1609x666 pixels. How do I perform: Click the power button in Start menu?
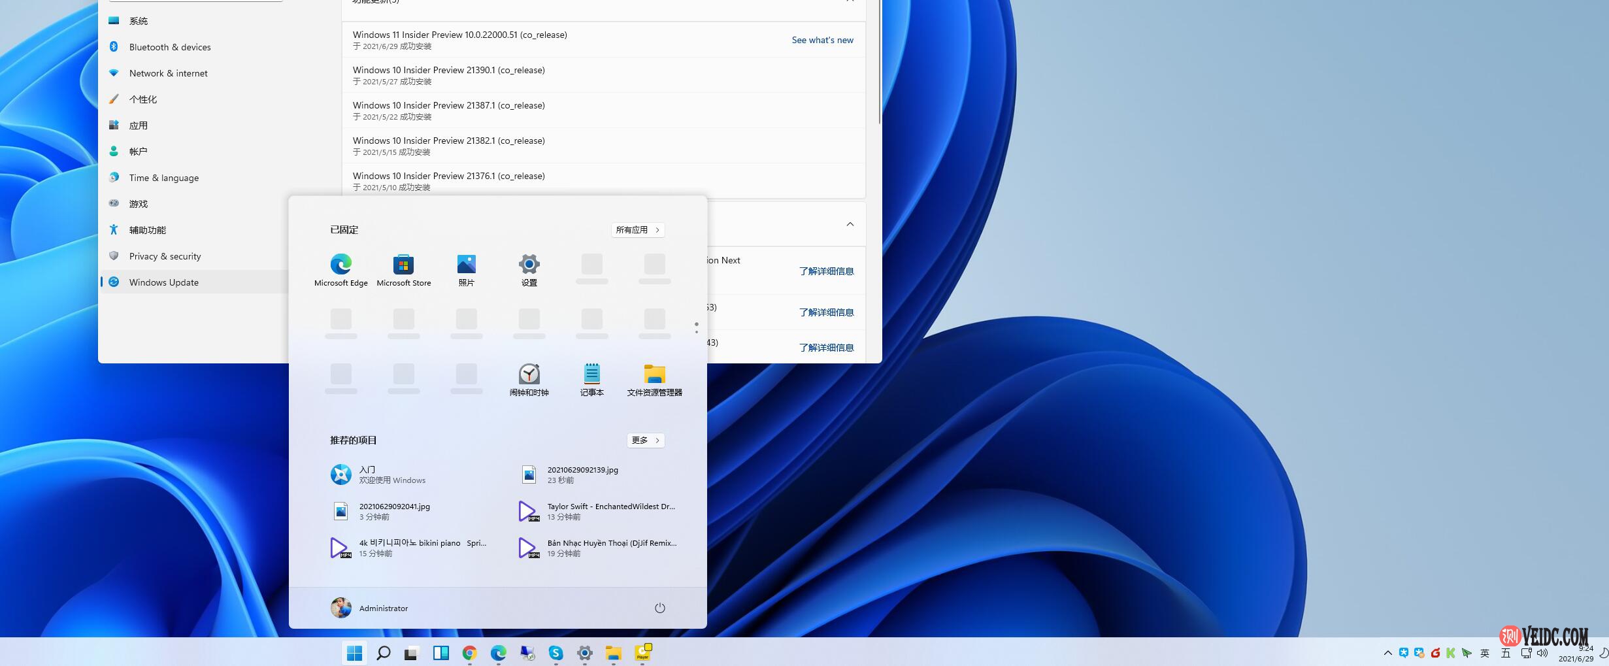click(x=659, y=607)
